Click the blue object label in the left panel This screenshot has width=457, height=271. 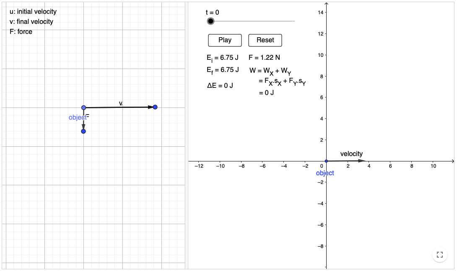pos(77,118)
